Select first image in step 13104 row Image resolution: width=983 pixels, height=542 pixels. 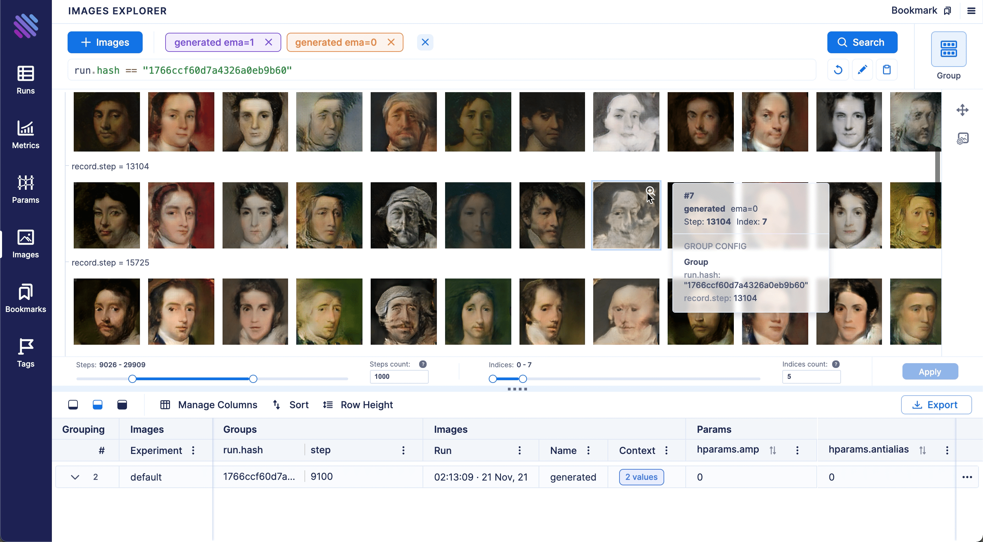[106, 215]
